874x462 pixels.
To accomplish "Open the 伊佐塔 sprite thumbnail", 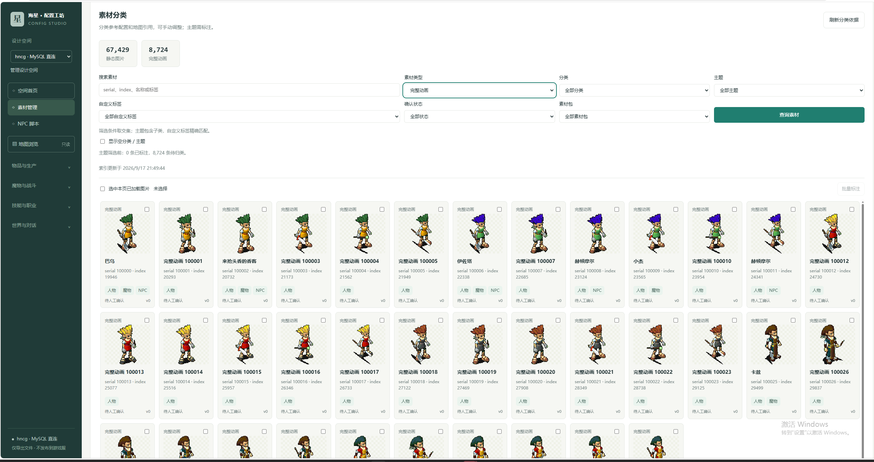I will click(480, 234).
